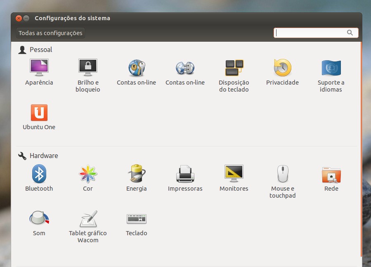371x267 pixels.
Task: Open the Monitores display settings
Action: coord(234,174)
